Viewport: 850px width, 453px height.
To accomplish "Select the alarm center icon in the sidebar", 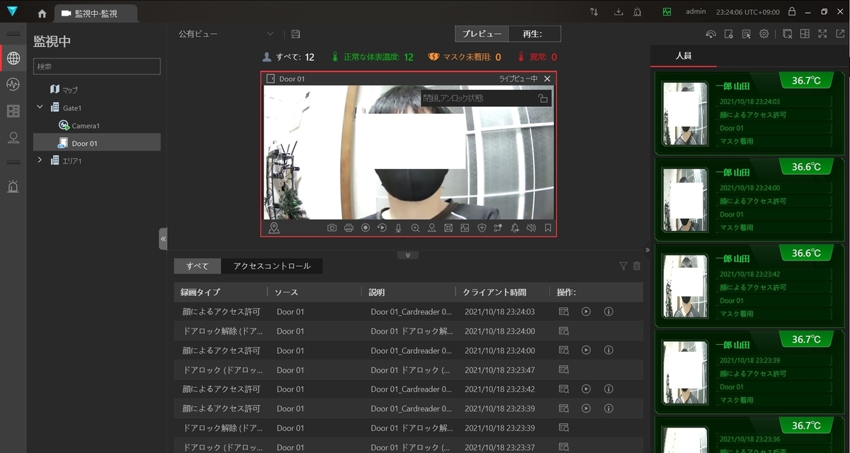I will tap(12, 186).
